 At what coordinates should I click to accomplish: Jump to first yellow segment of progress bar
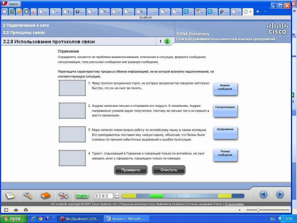point(129,196)
